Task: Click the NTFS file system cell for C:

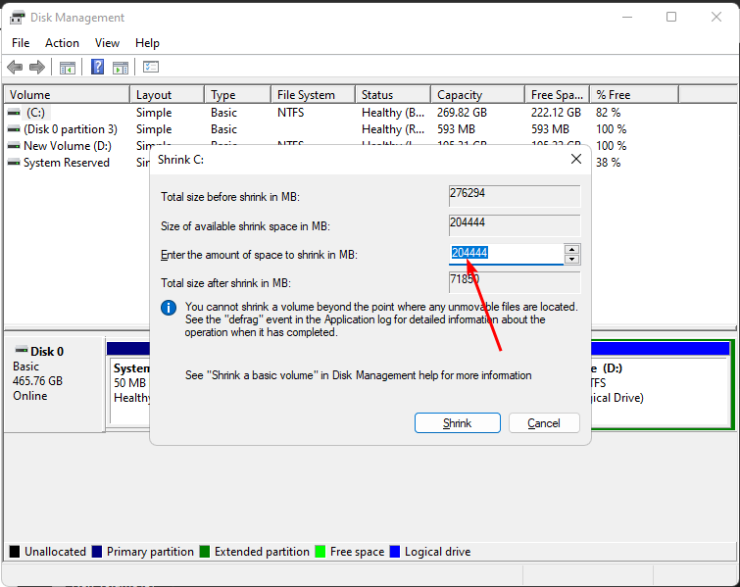Action: click(291, 113)
